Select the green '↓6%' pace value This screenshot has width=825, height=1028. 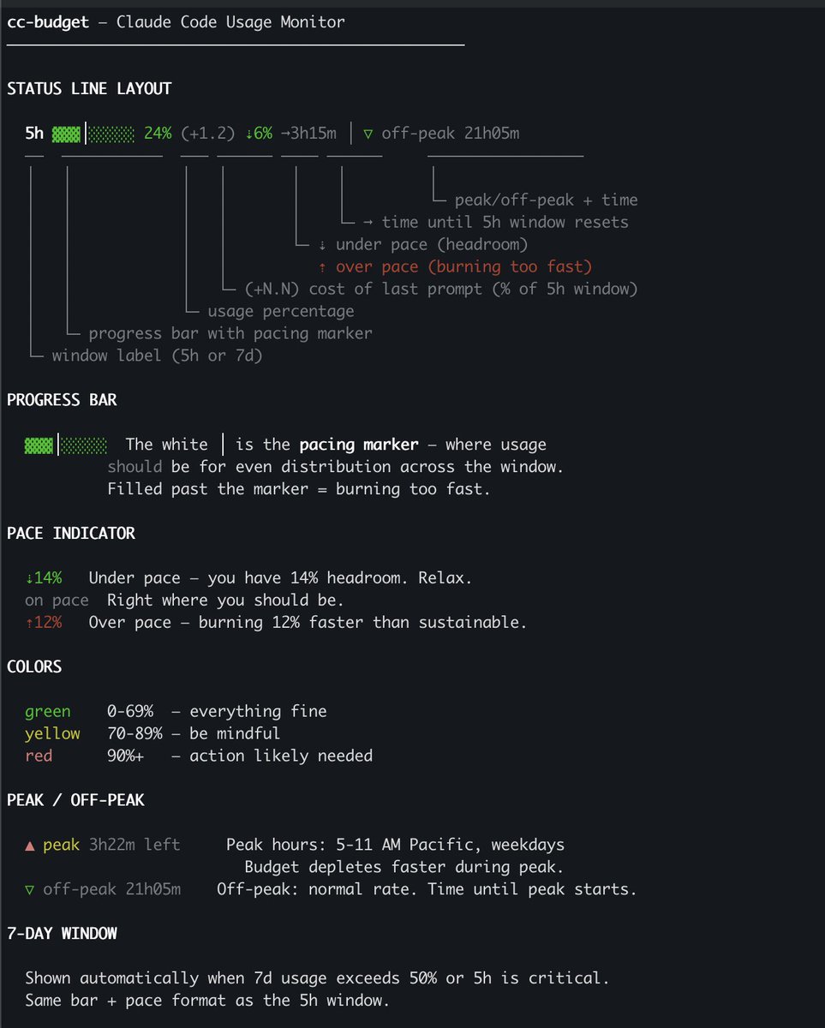(x=259, y=133)
